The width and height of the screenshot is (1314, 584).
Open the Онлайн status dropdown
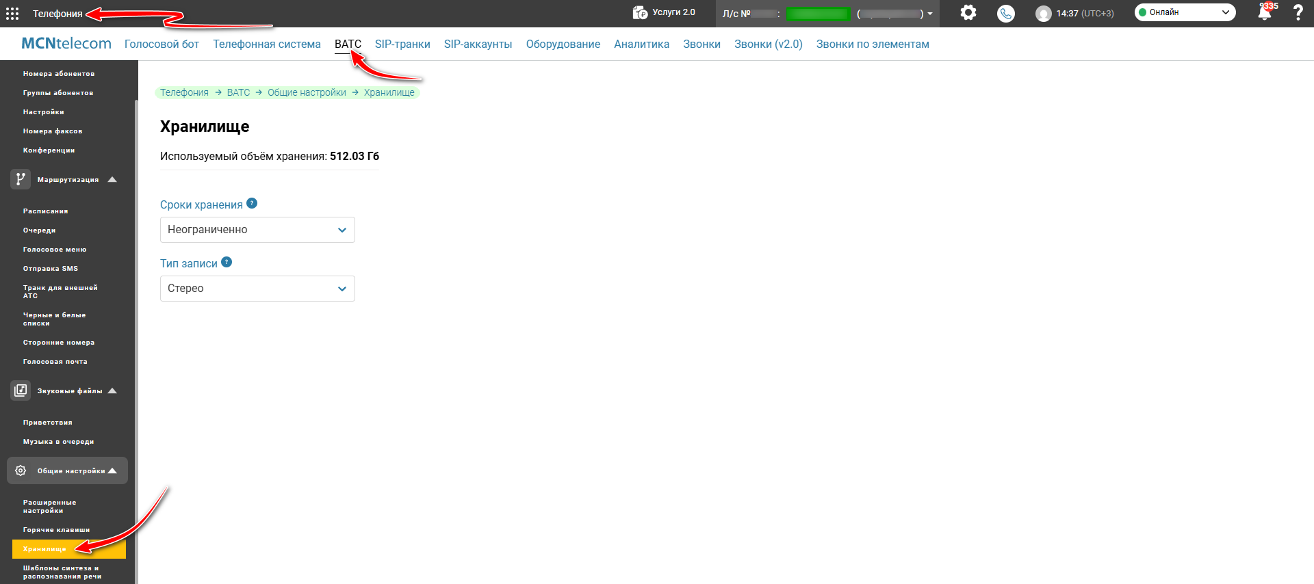point(1185,12)
